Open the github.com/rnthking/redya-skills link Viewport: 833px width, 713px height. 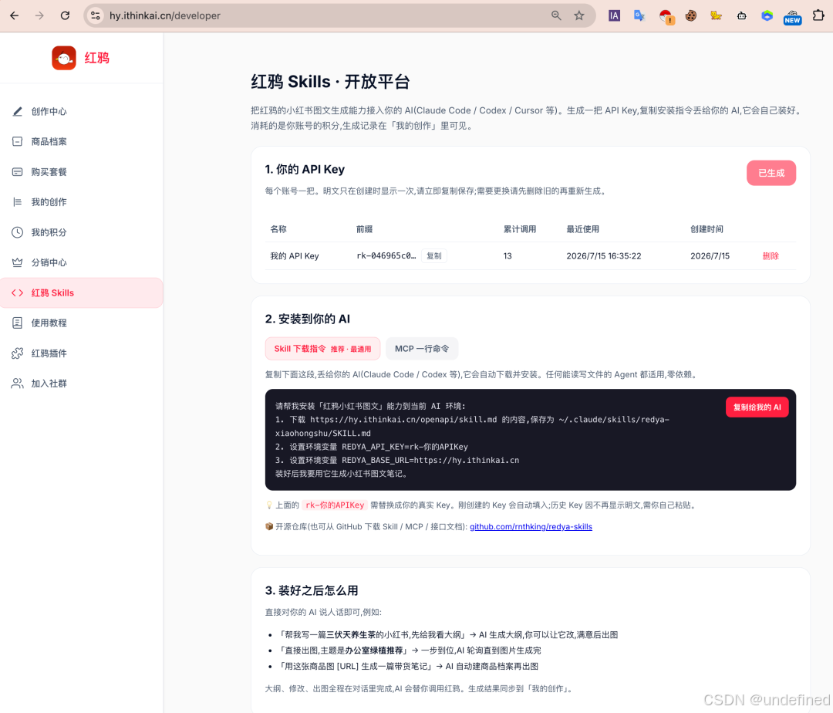pyautogui.click(x=531, y=526)
